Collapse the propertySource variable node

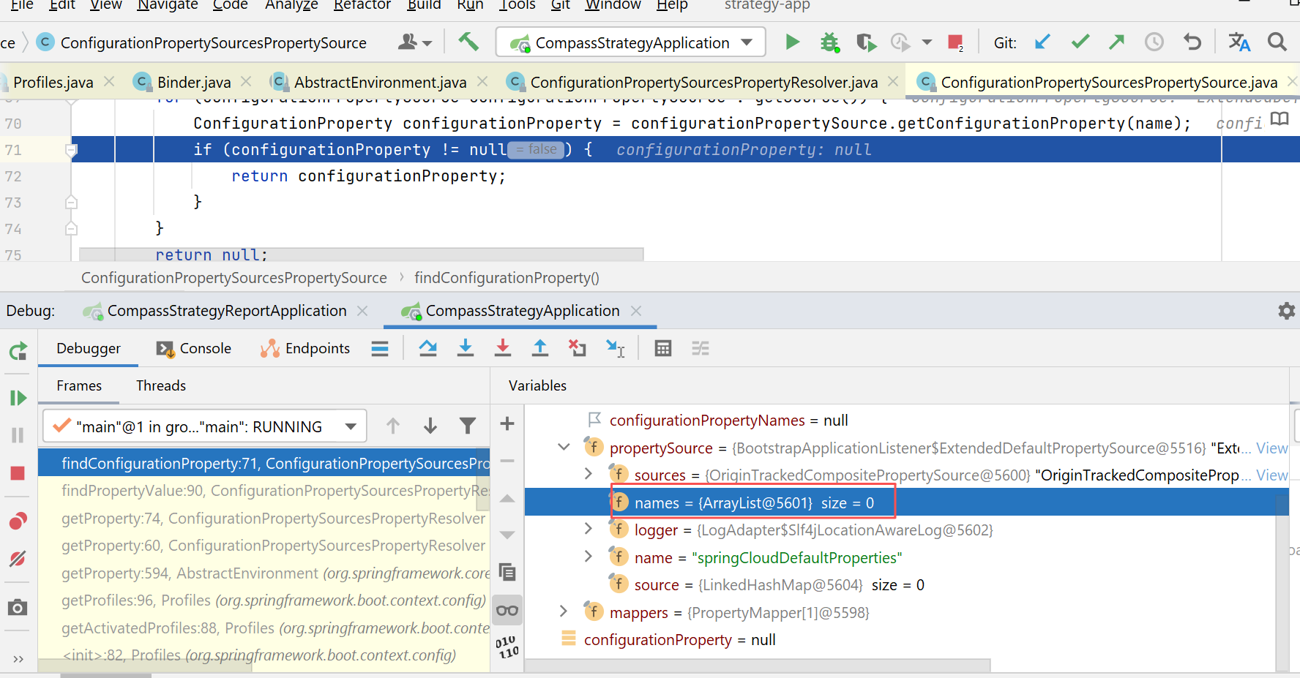click(564, 447)
